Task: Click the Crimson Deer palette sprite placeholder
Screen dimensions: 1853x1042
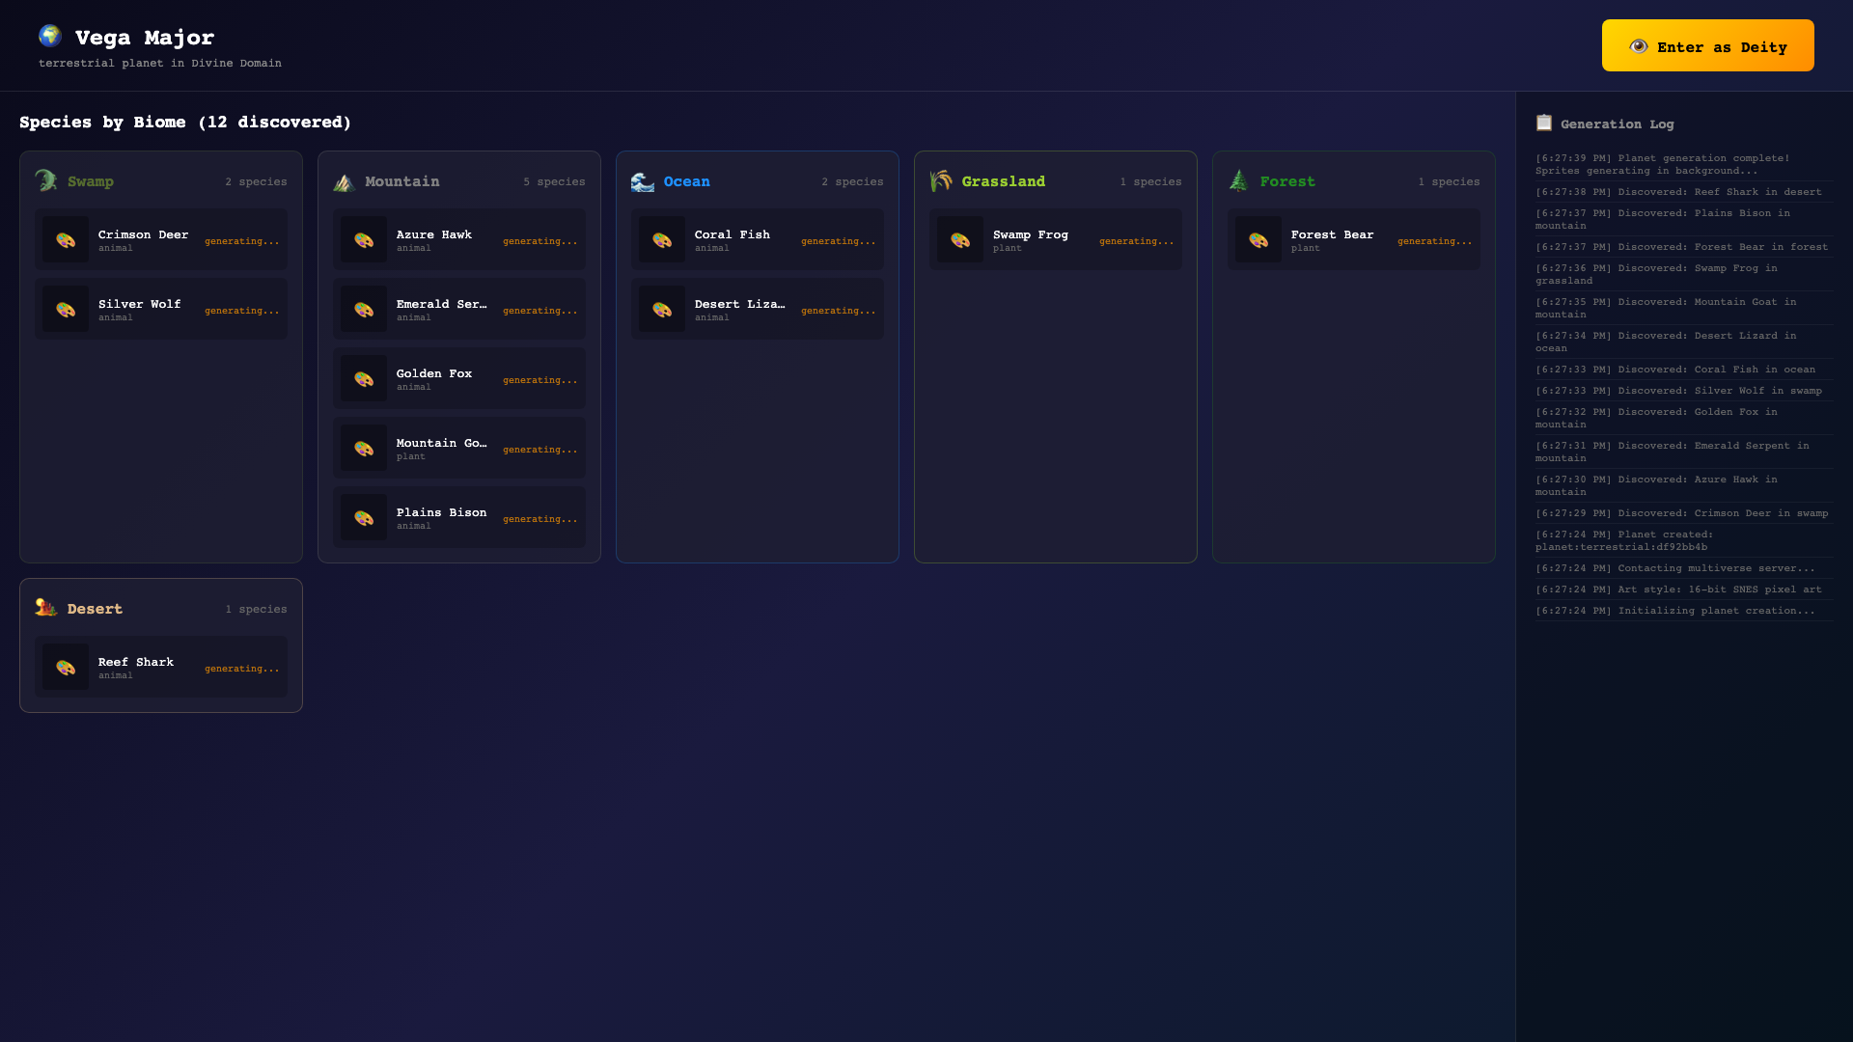Action: click(66, 240)
